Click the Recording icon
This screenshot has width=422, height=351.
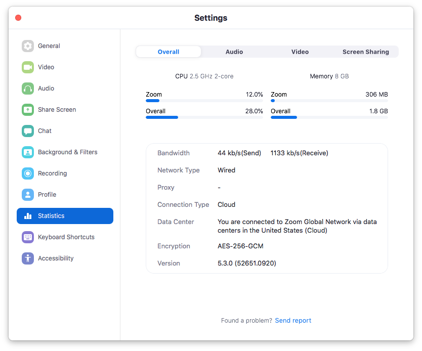pyautogui.click(x=28, y=173)
